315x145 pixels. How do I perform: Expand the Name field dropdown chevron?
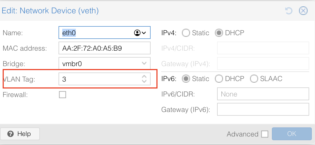coord(144,33)
